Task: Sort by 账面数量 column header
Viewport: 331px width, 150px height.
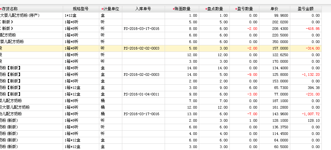Action: click(182, 9)
